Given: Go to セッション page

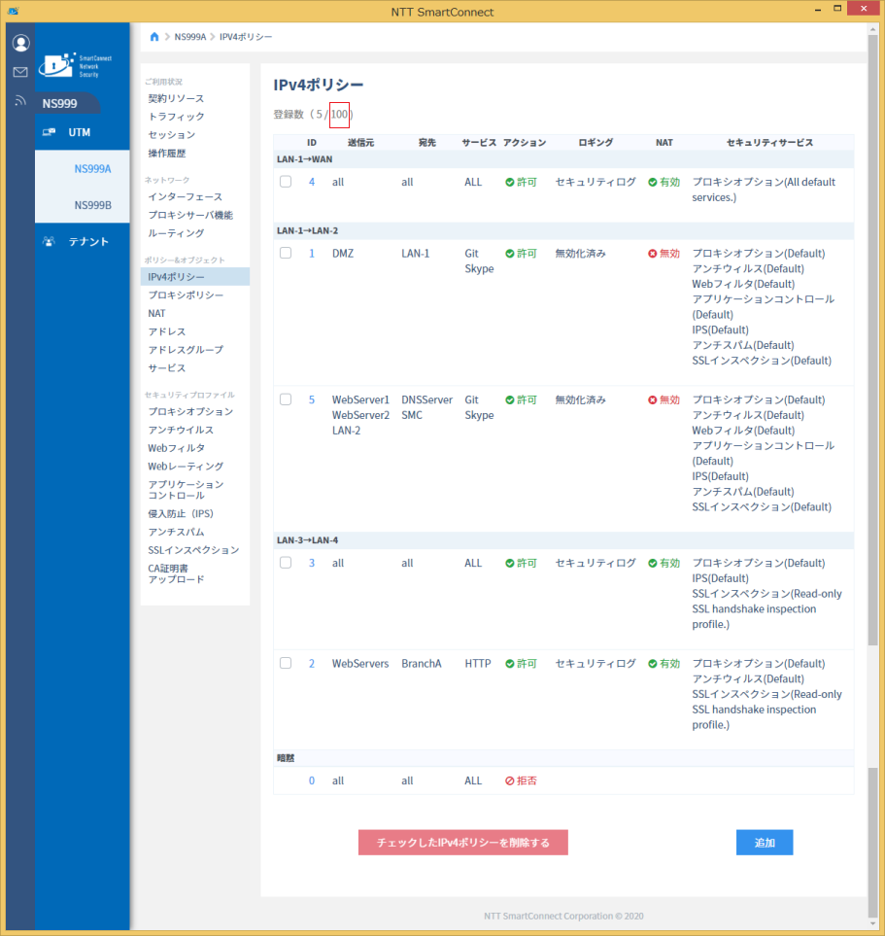Looking at the screenshot, I should pos(172,135).
